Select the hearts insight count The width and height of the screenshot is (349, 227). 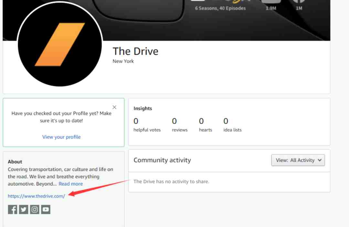pos(201,121)
